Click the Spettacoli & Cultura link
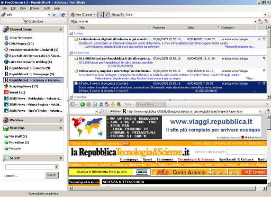Viewport: 271px width, 197px height. coord(236,159)
